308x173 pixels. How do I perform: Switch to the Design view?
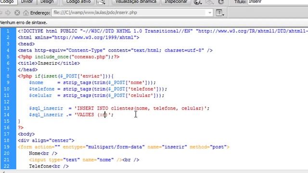click(47, 2)
